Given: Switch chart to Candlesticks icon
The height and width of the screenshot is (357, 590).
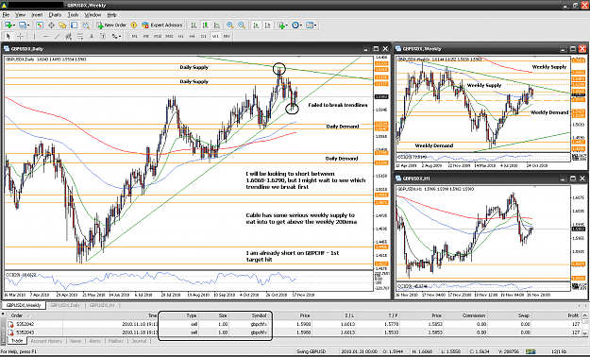Looking at the screenshot, I should coord(205,25).
